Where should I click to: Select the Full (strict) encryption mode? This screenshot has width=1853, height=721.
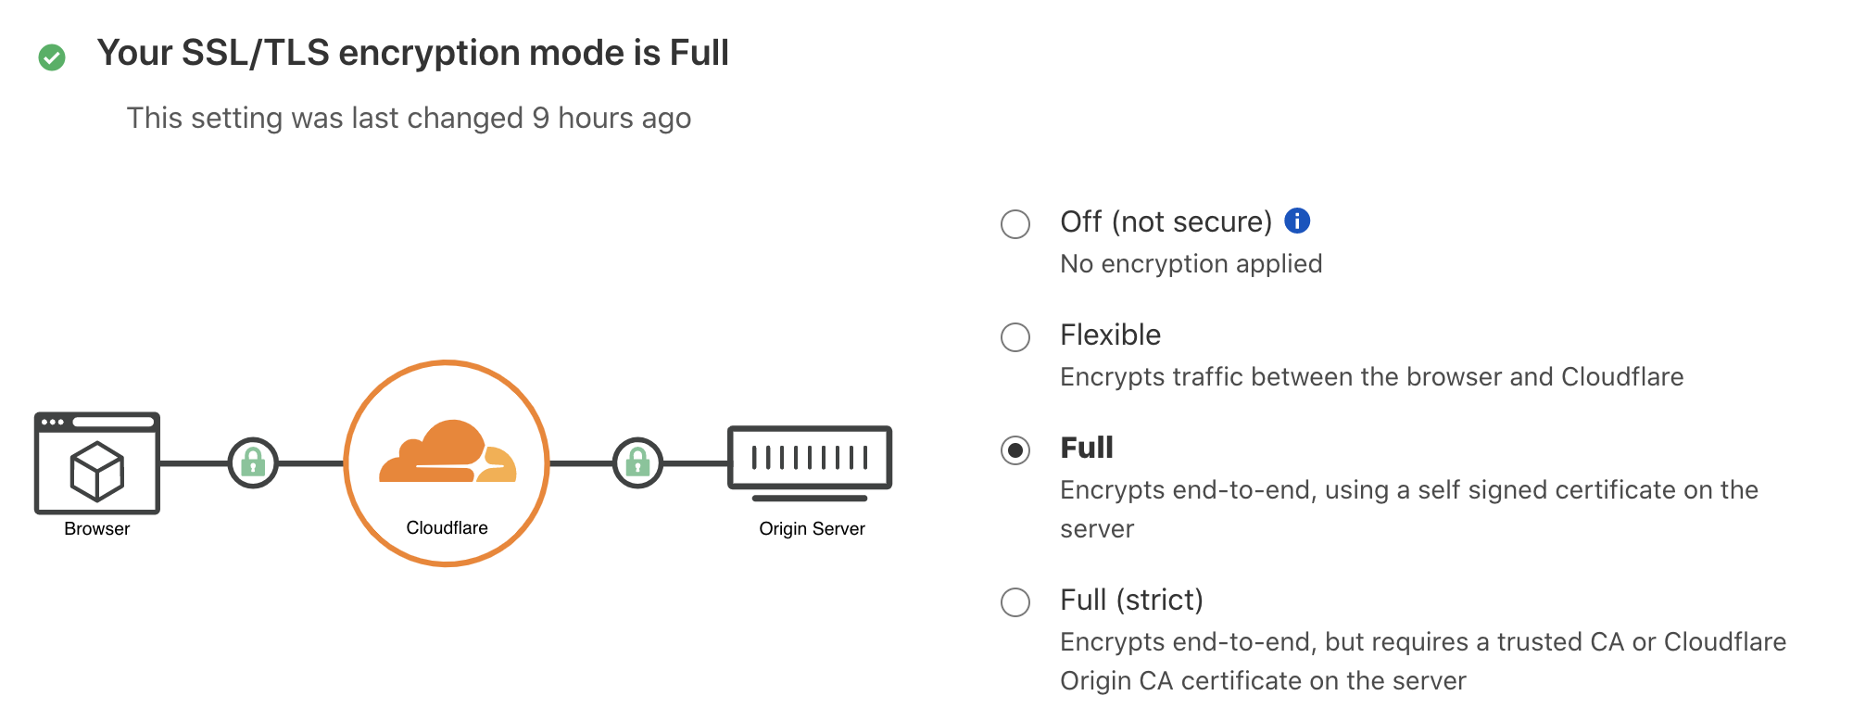[1015, 603]
